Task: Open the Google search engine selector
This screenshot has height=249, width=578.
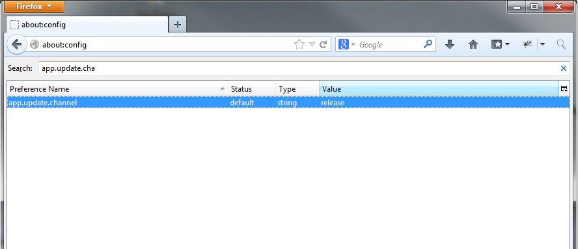Action: click(346, 45)
